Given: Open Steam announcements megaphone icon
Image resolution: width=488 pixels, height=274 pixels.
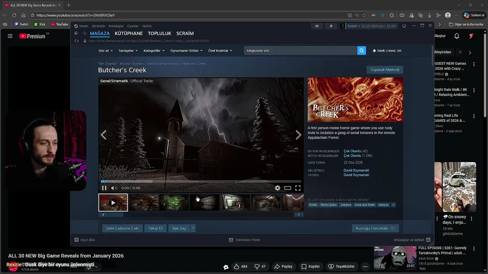Looking at the screenshot, I should pyautogui.click(x=317, y=26).
